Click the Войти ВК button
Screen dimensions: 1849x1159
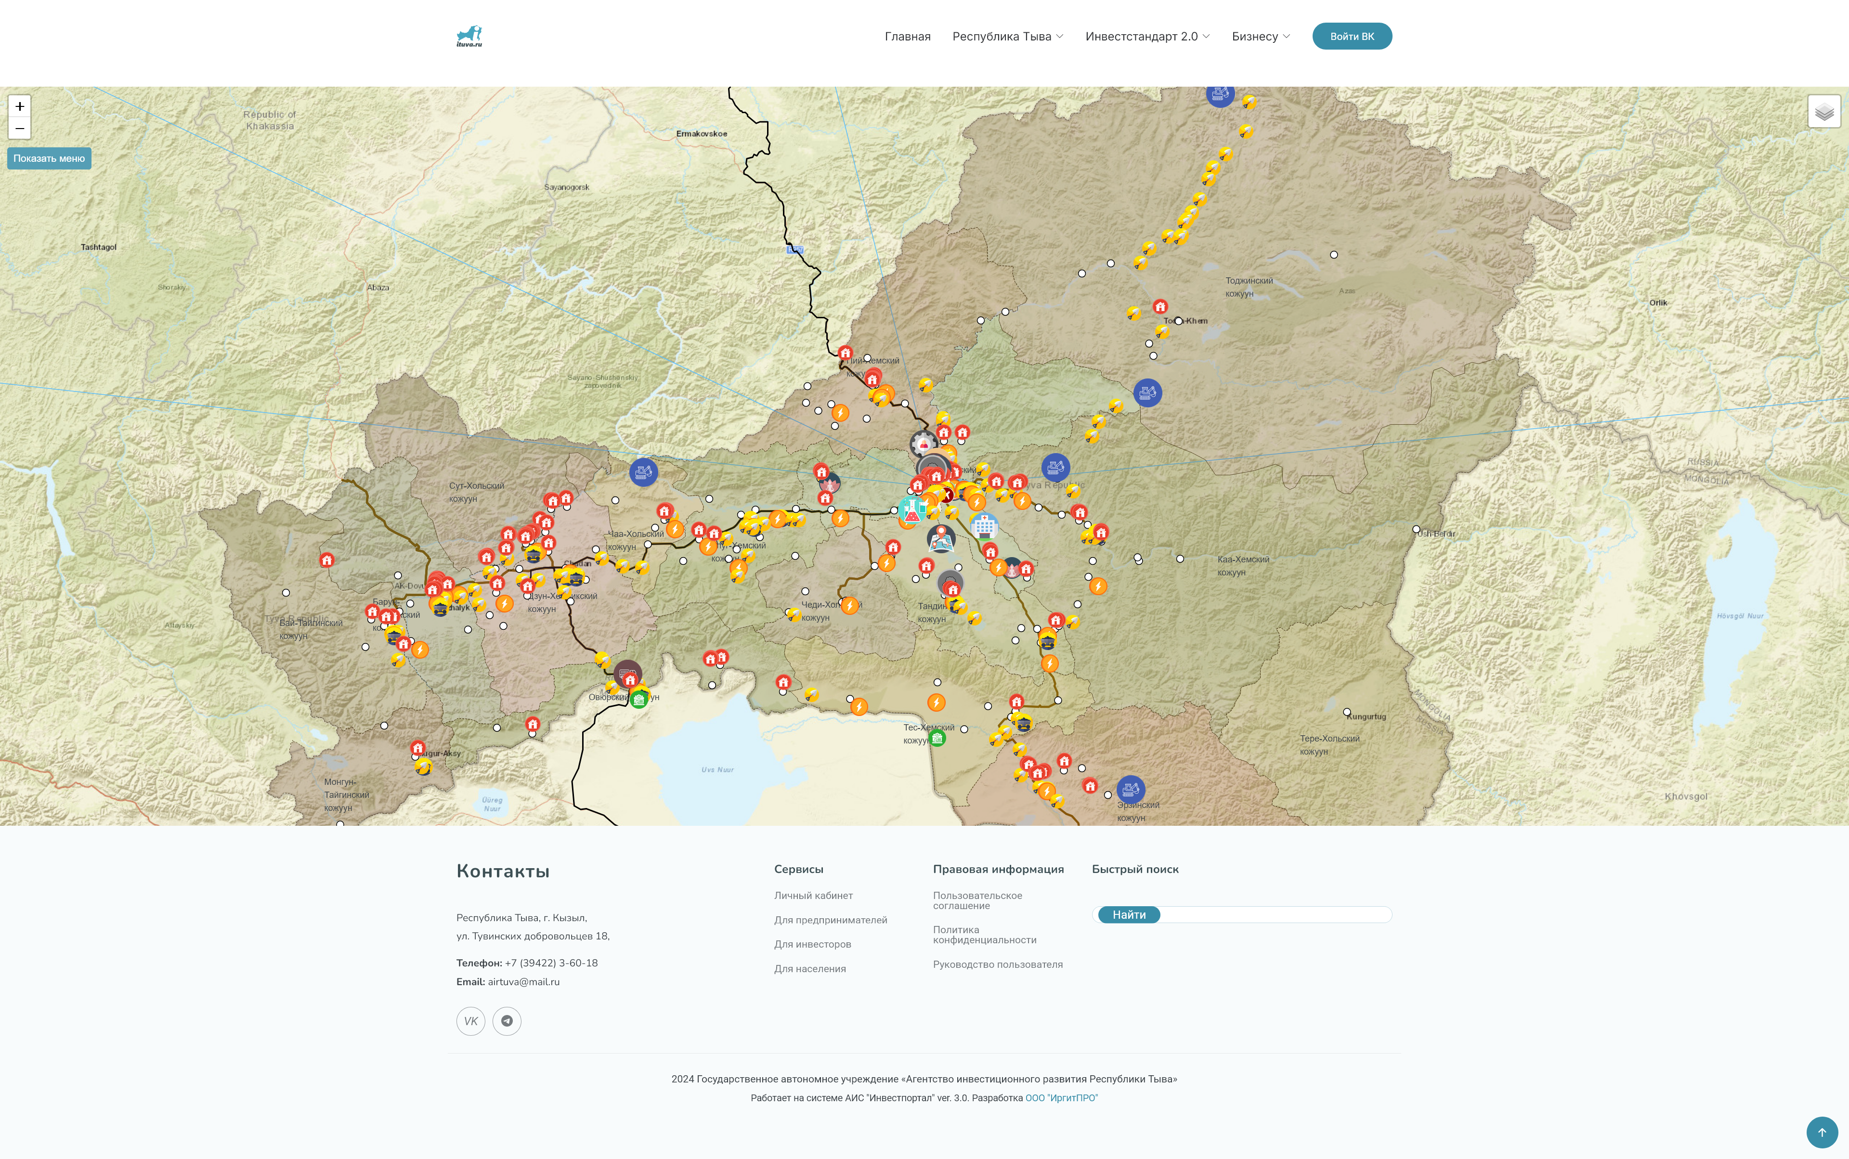(x=1352, y=35)
